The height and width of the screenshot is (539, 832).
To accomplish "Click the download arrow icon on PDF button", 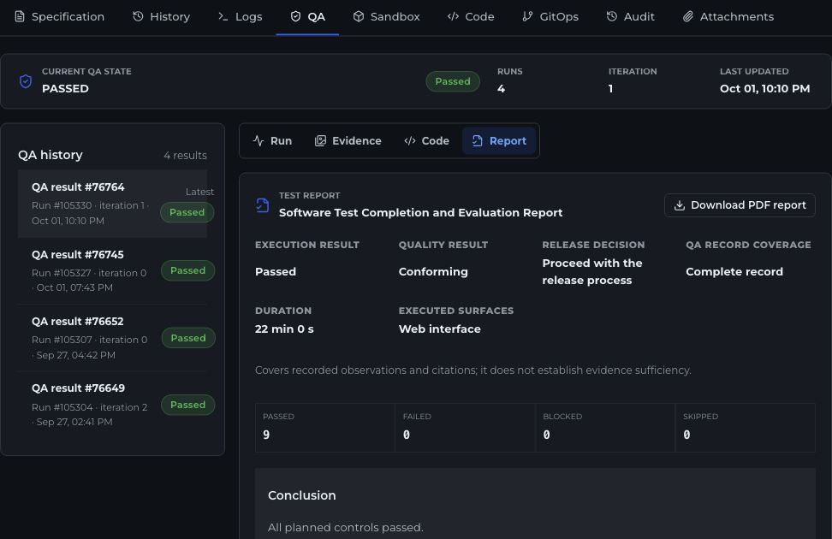I will [x=679, y=205].
